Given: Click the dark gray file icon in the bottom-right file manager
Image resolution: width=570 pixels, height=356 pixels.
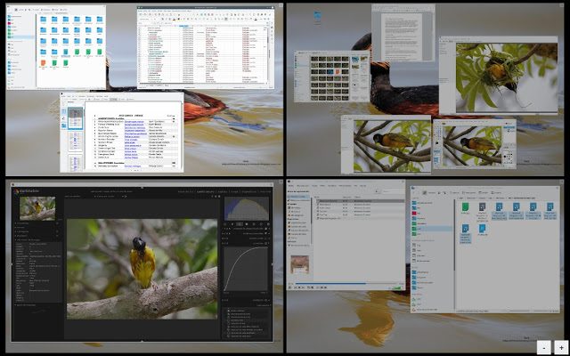Looking at the screenshot, I should pyautogui.click(x=482, y=207).
